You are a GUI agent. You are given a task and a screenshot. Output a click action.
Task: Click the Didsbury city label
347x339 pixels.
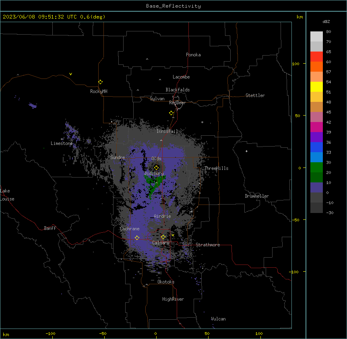tap(154, 174)
